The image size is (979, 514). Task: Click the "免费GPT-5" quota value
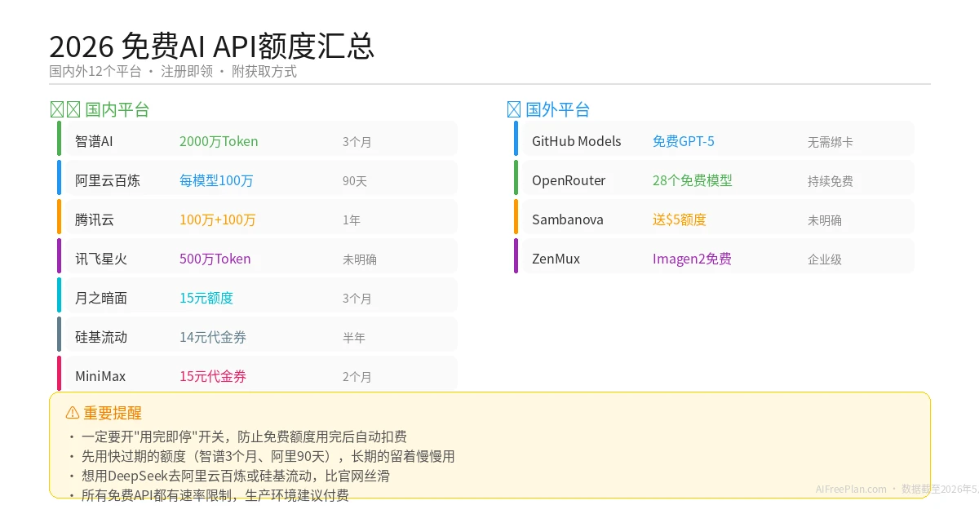click(684, 141)
